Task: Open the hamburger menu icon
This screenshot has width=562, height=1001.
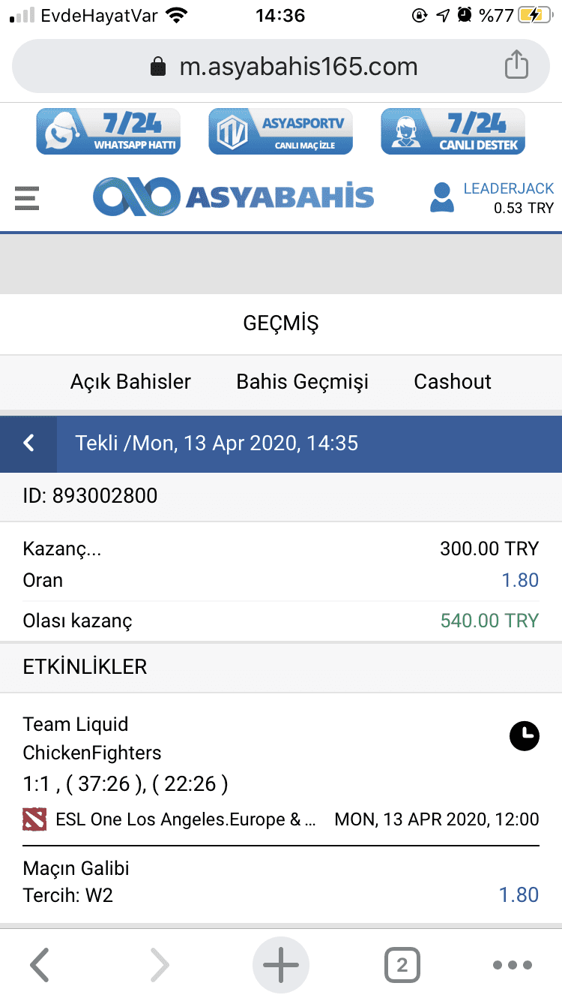Action: tap(27, 198)
